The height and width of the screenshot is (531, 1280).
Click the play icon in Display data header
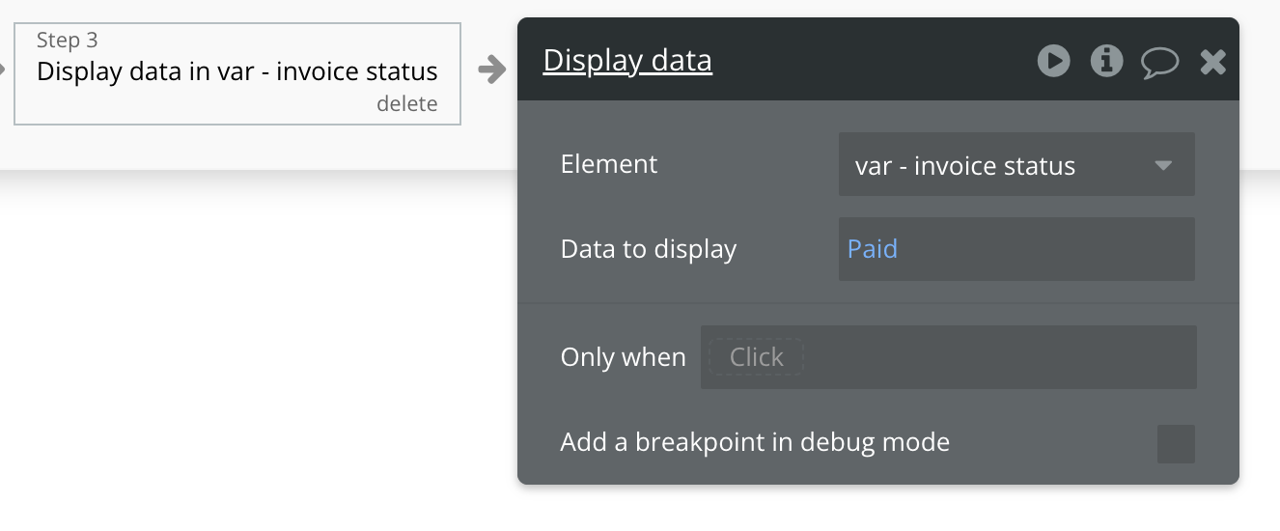1053,62
